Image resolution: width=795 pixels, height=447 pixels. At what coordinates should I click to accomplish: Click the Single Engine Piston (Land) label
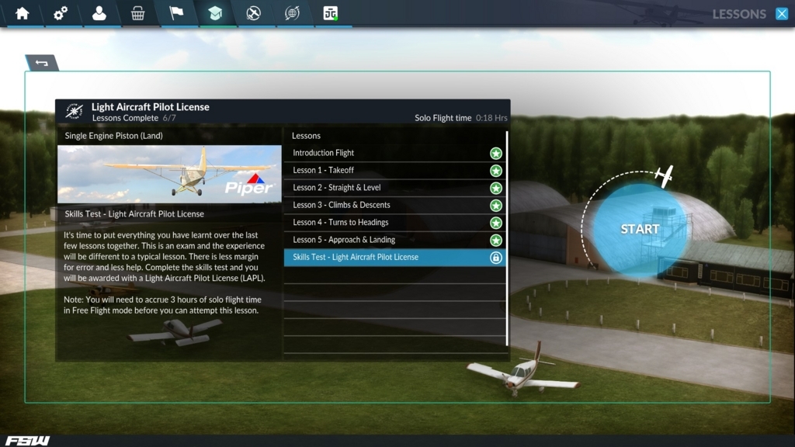point(113,136)
